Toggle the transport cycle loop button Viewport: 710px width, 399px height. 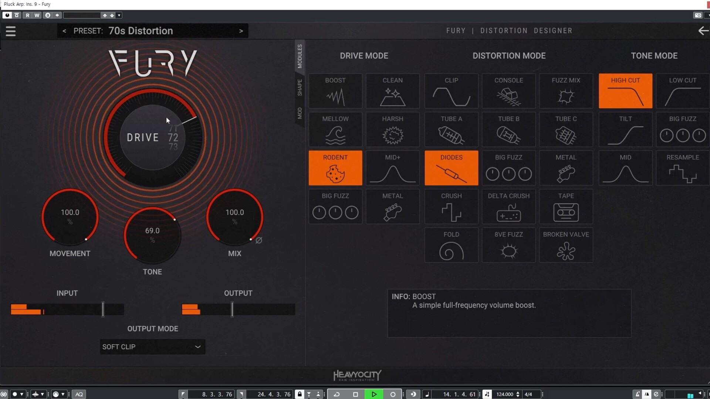[337, 394]
